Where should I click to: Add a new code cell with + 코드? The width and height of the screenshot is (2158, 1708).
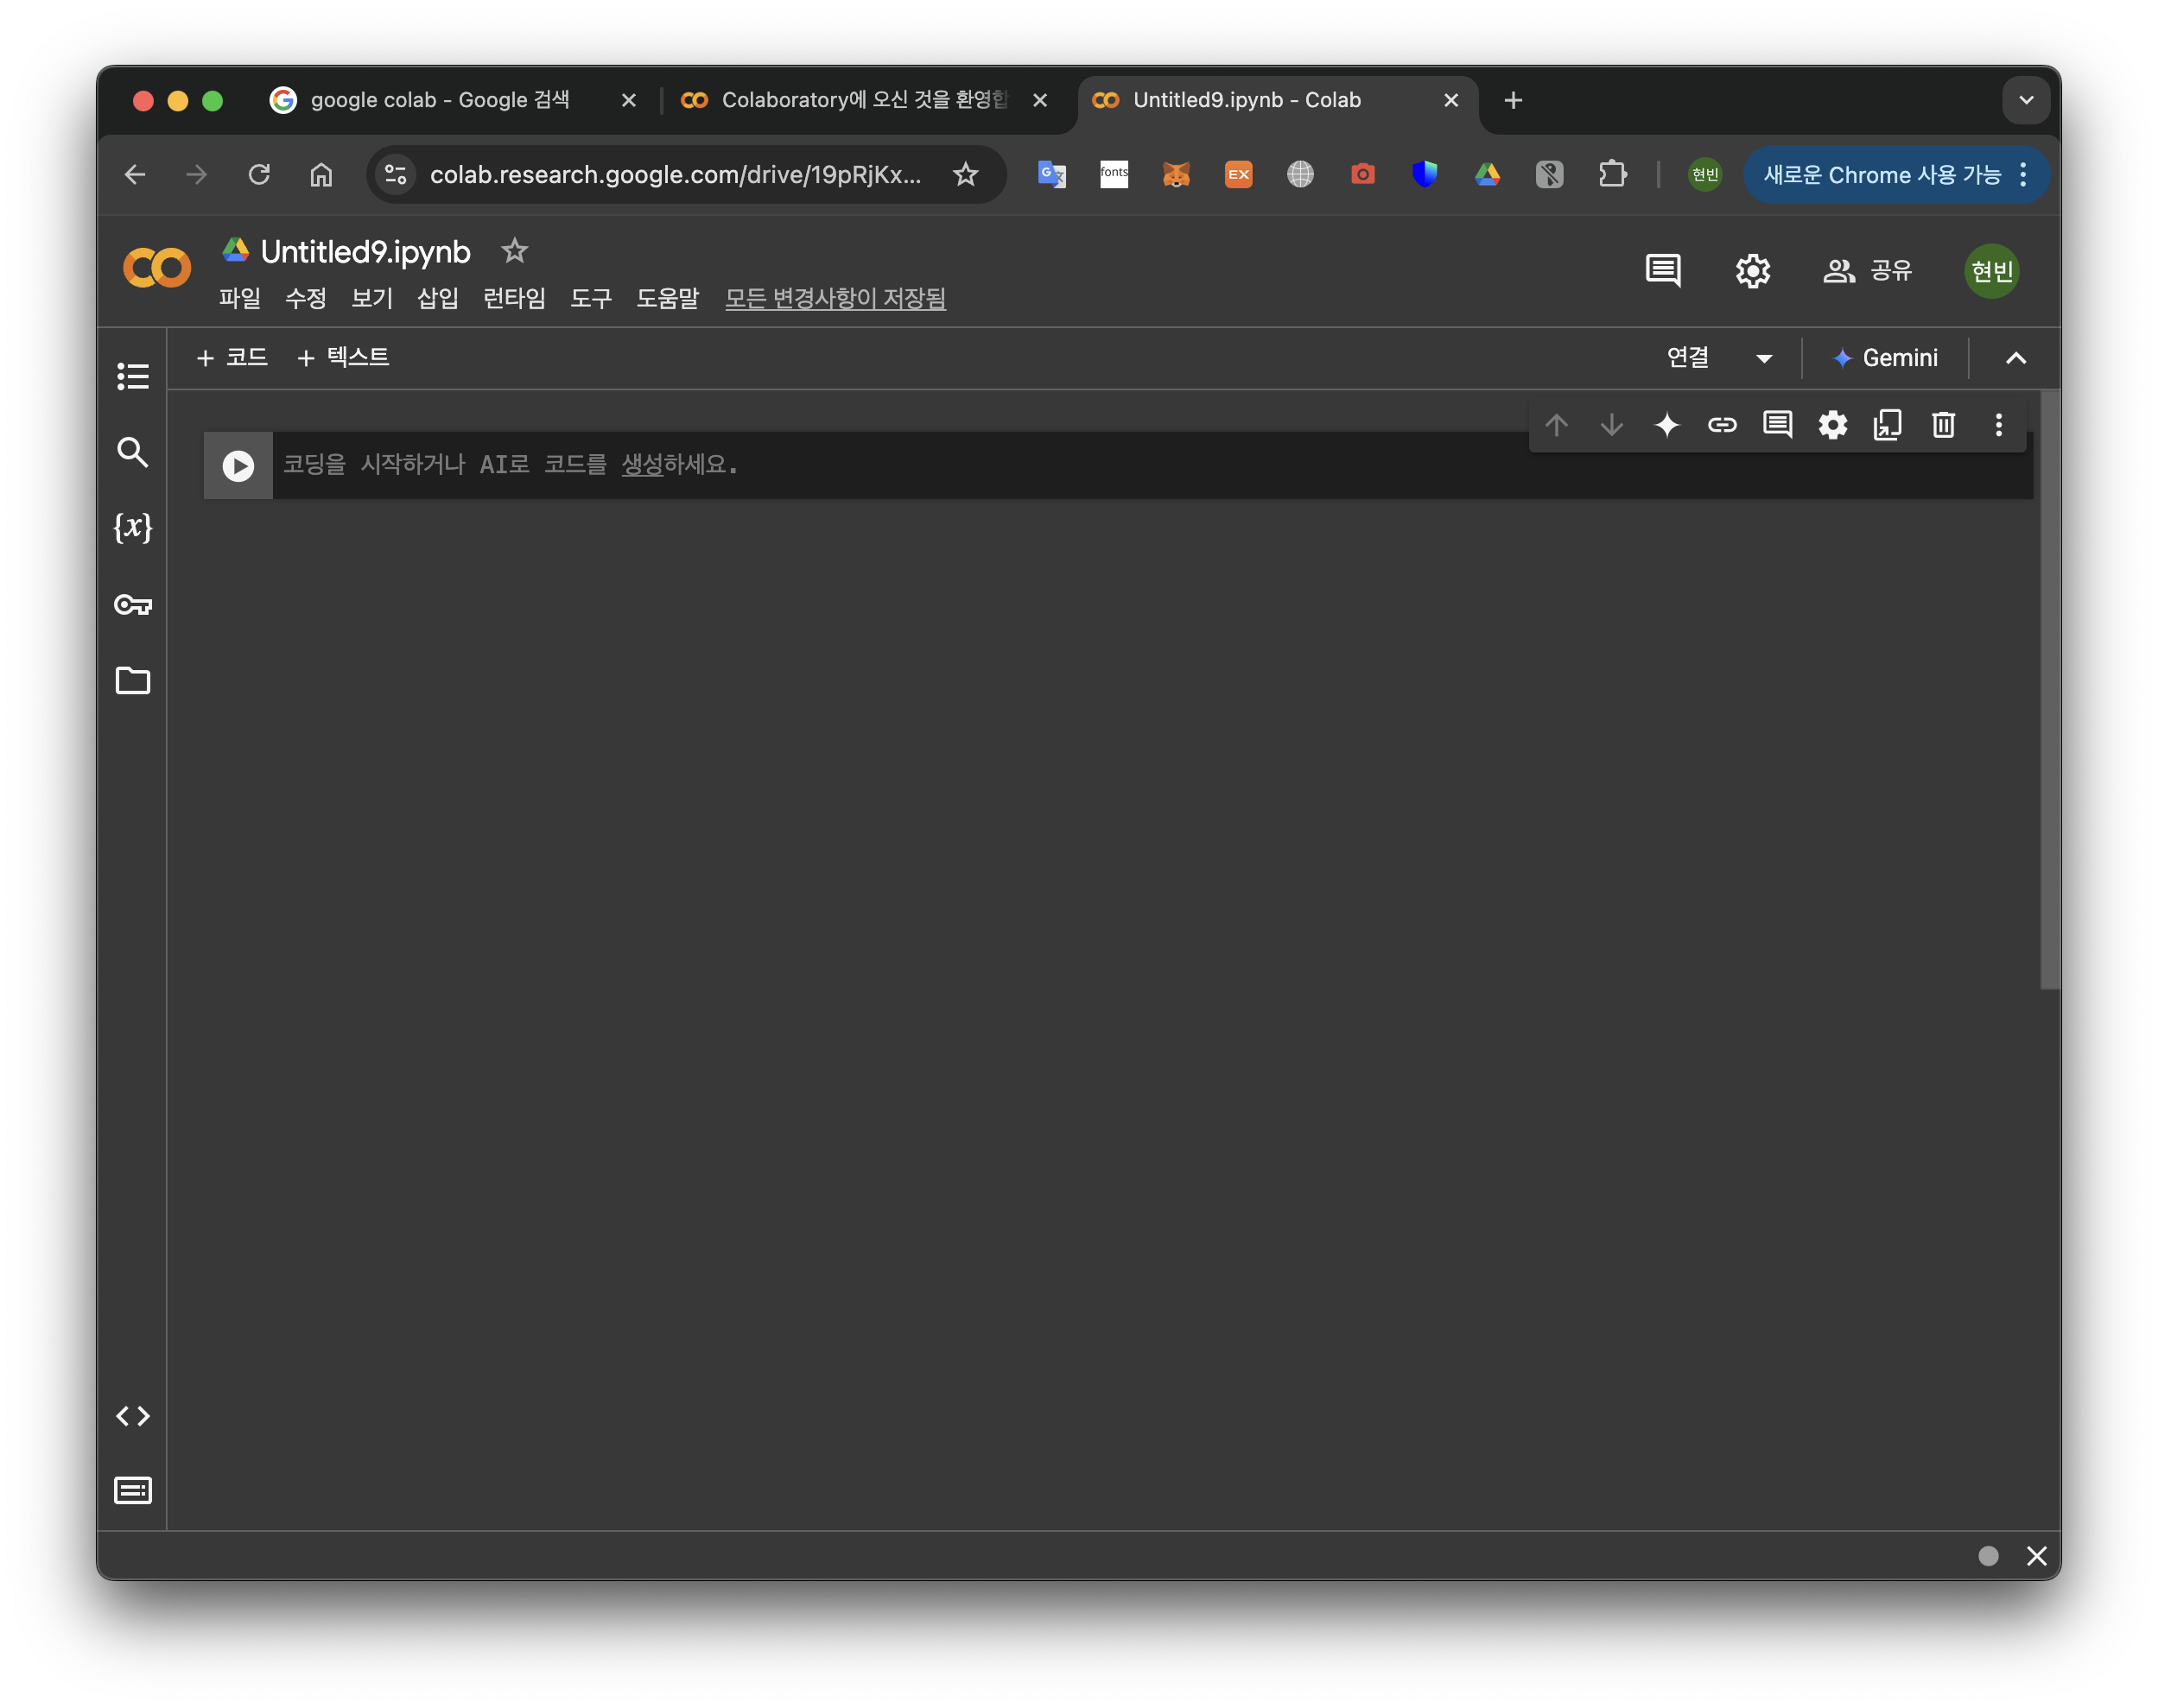tap(232, 357)
